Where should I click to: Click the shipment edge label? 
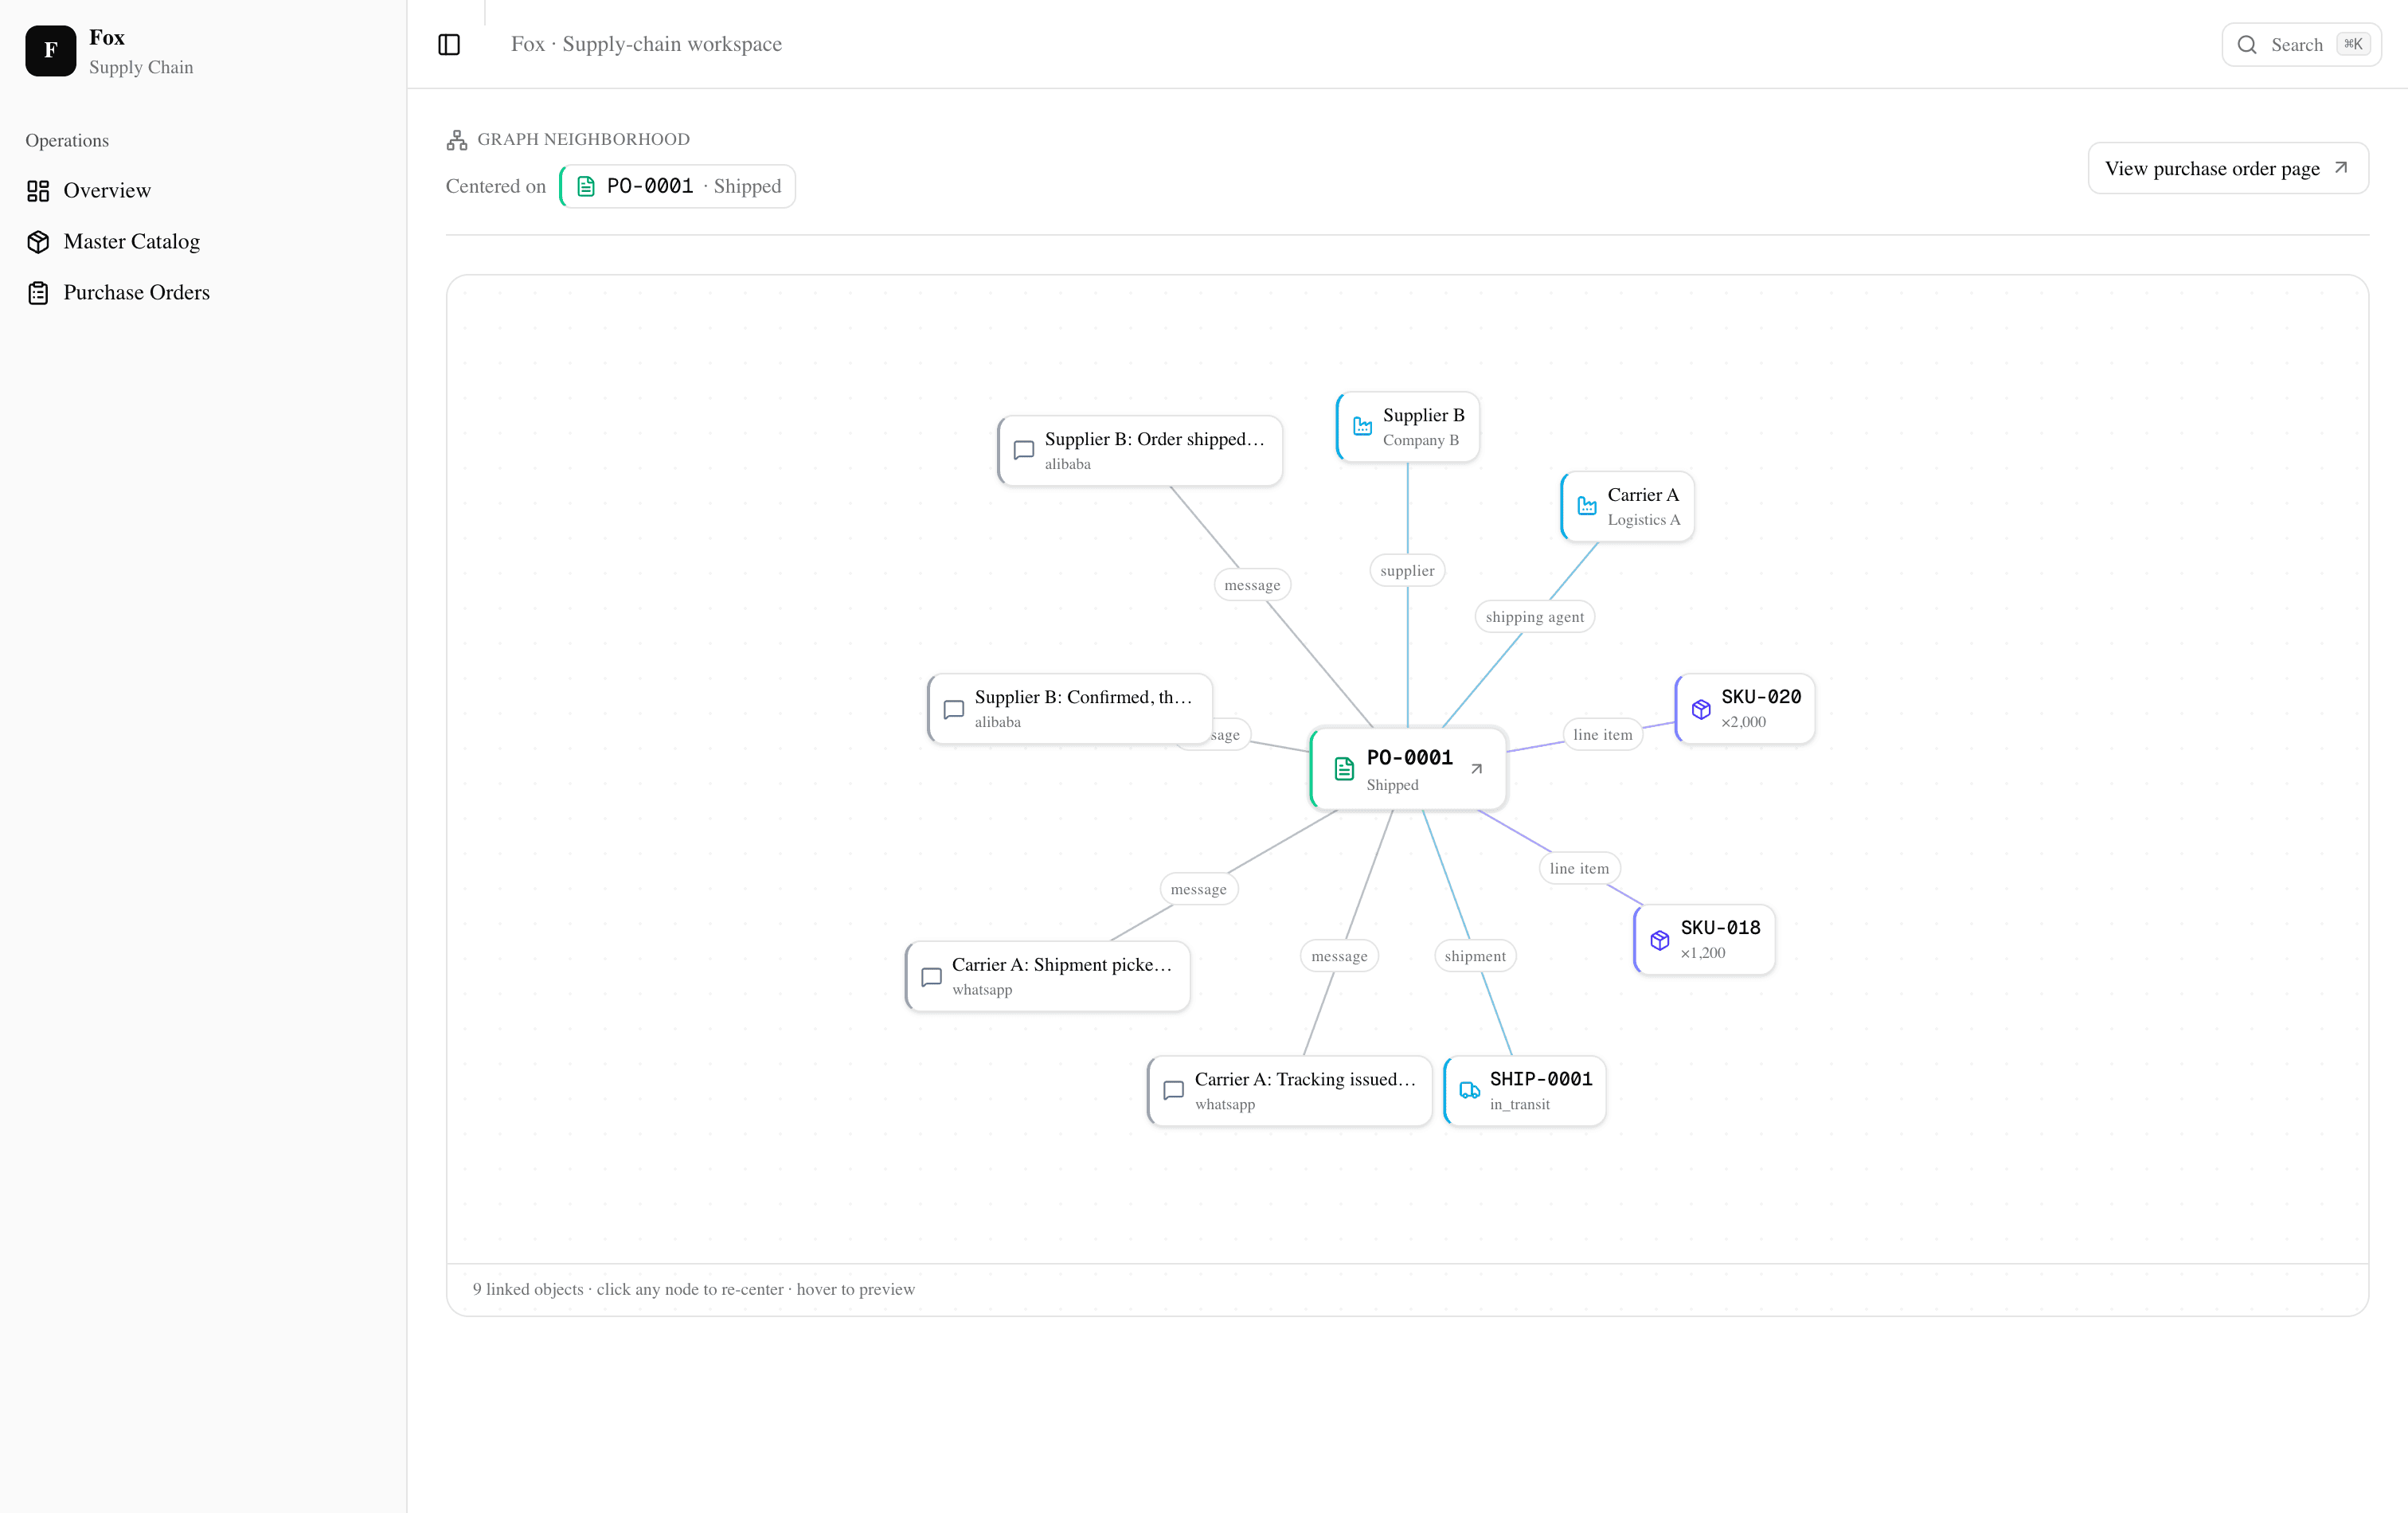1475,956
